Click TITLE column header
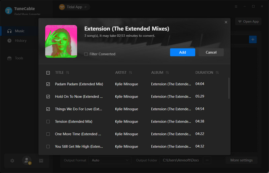The image size is (269, 173). click(60, 73)
